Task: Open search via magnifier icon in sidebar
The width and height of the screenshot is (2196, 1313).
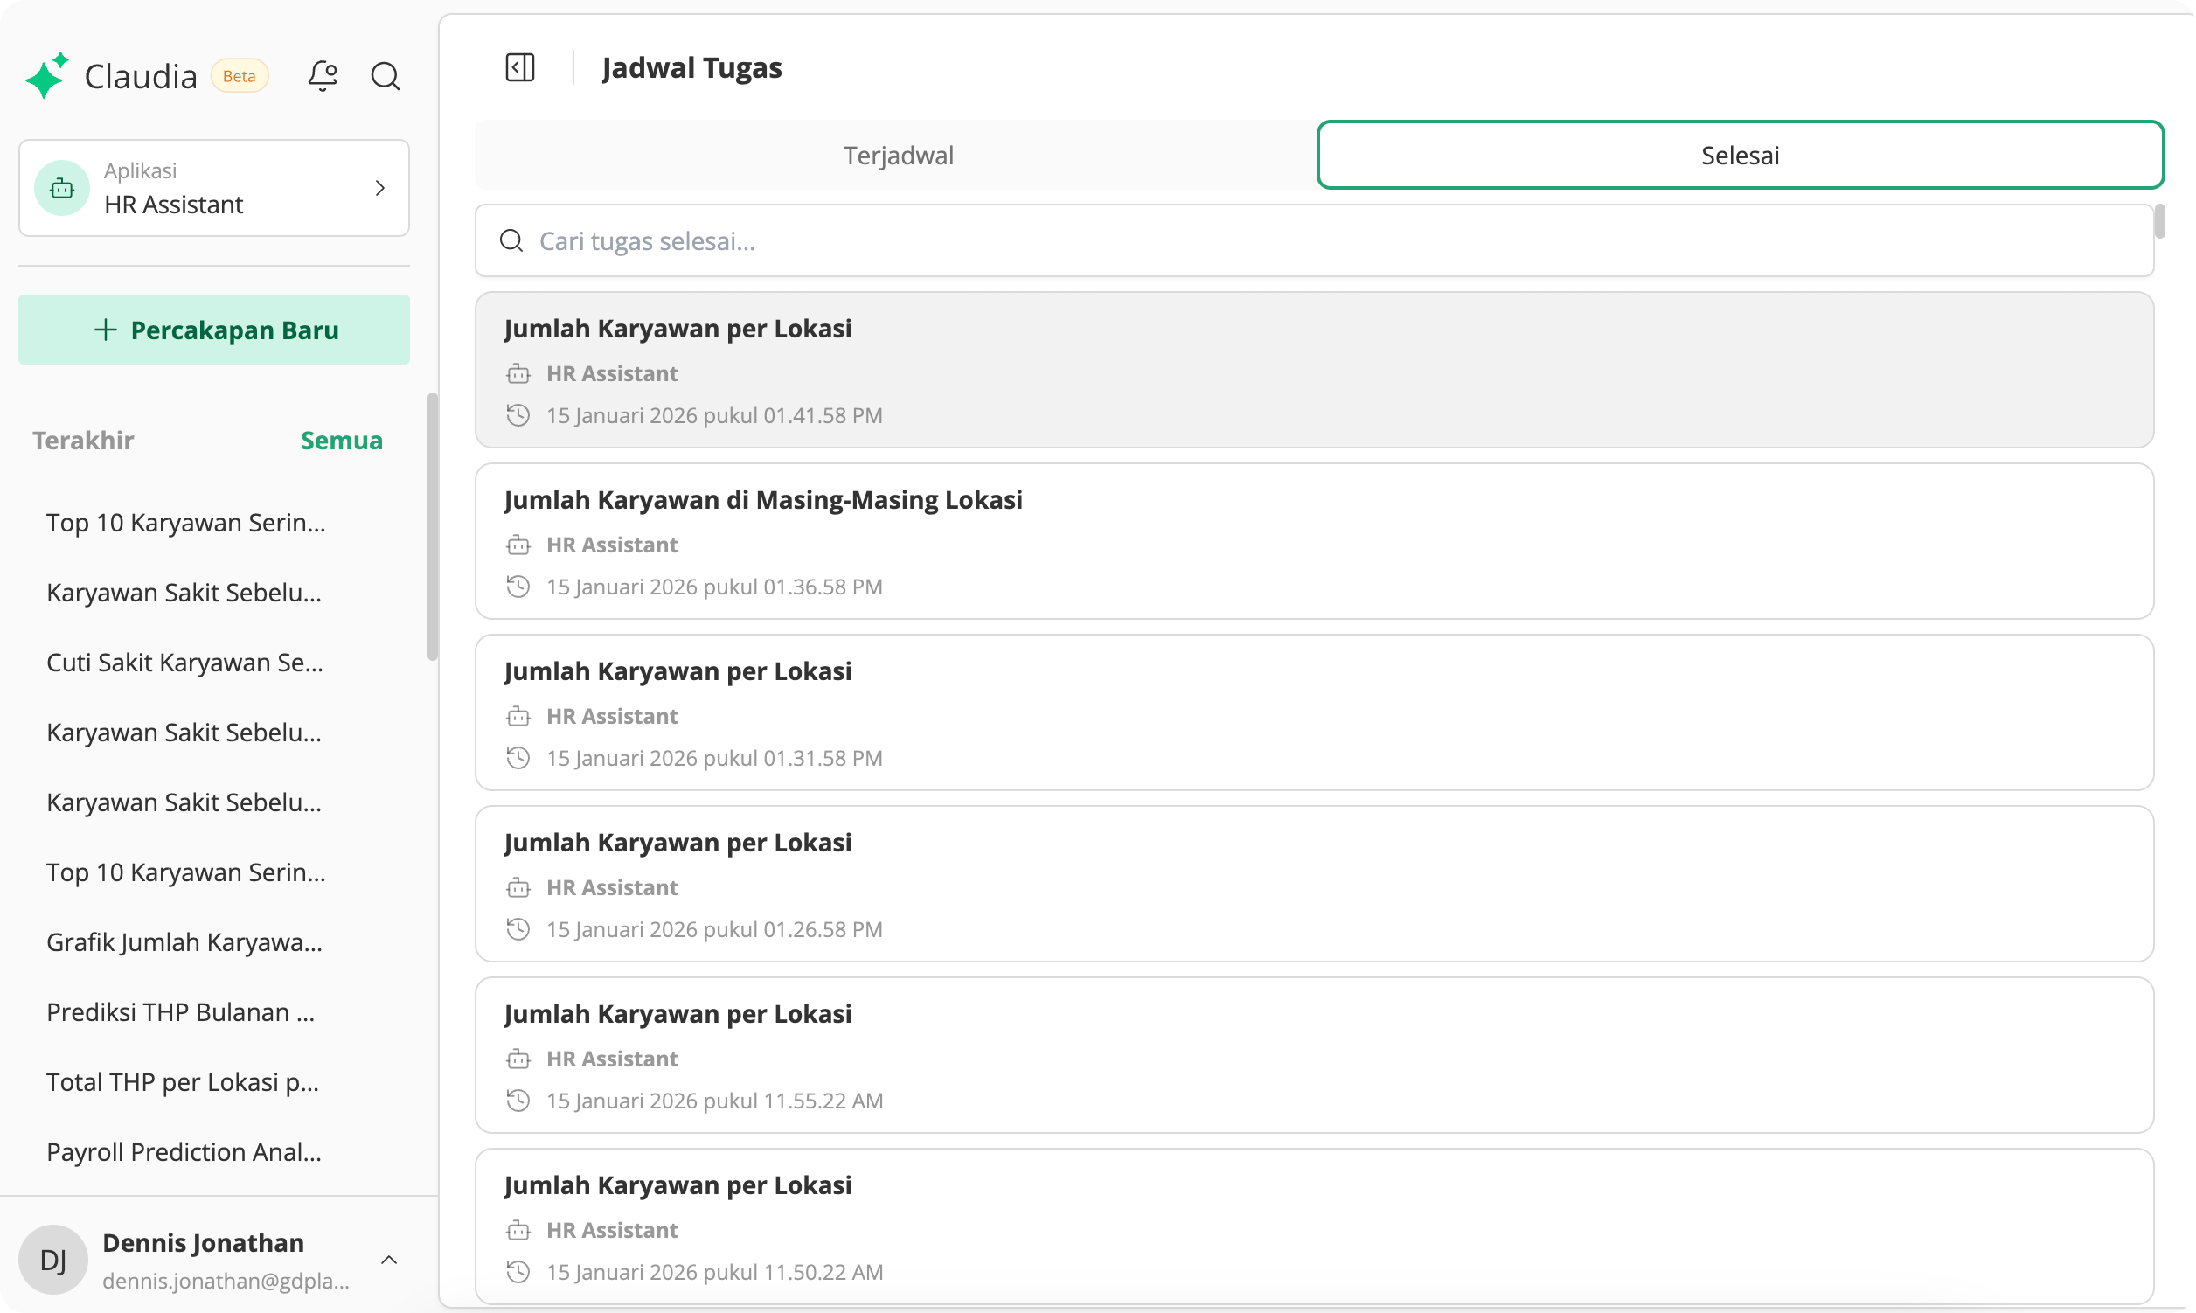Action: point(385,76)
